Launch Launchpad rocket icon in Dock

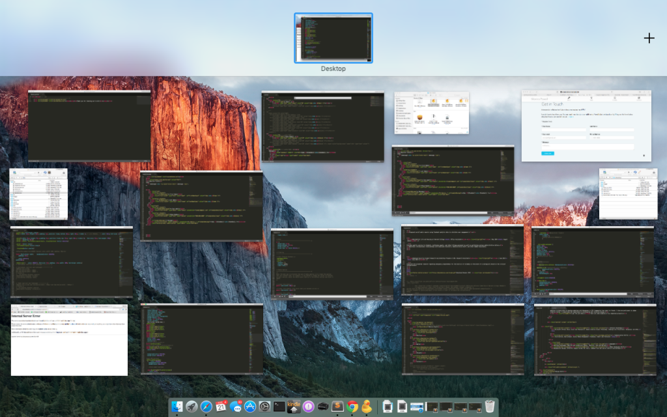point(192,407)
